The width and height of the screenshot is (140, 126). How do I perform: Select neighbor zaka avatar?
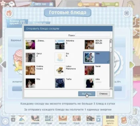[x=89, y=83]
